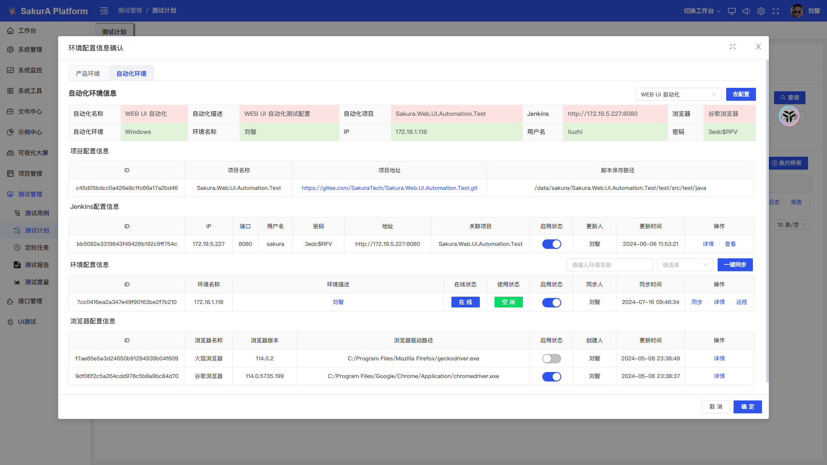Disable the 谷歌浏览器 browser switch
The height and width of the screenshot is (465, 827).
[551, 377]
